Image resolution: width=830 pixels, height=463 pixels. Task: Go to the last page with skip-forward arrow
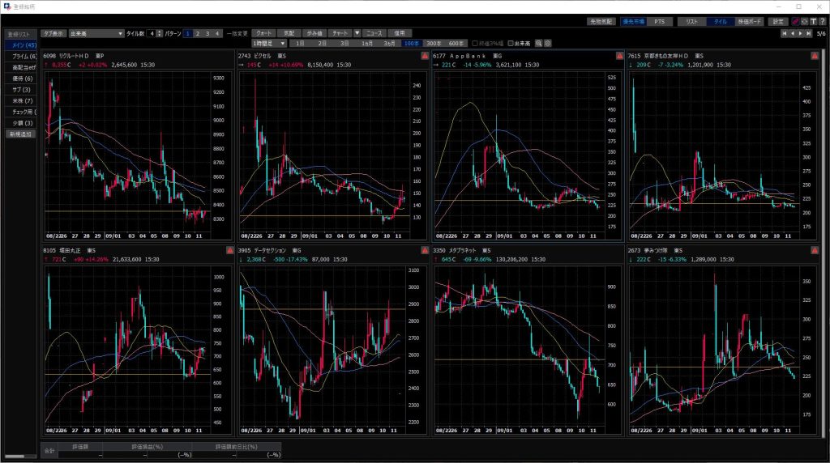[x=809, y=34]
